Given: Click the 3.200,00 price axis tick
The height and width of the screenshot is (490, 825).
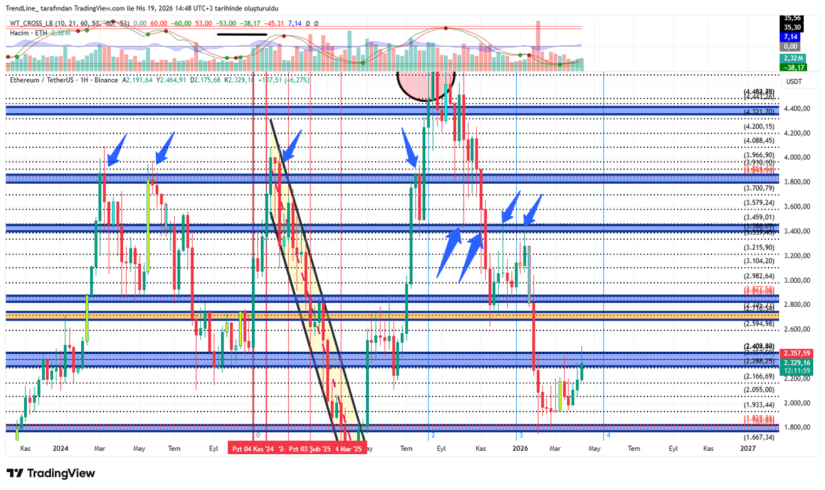Looking at the screenshot, I should pyautogui.click(x=797, y=256).
